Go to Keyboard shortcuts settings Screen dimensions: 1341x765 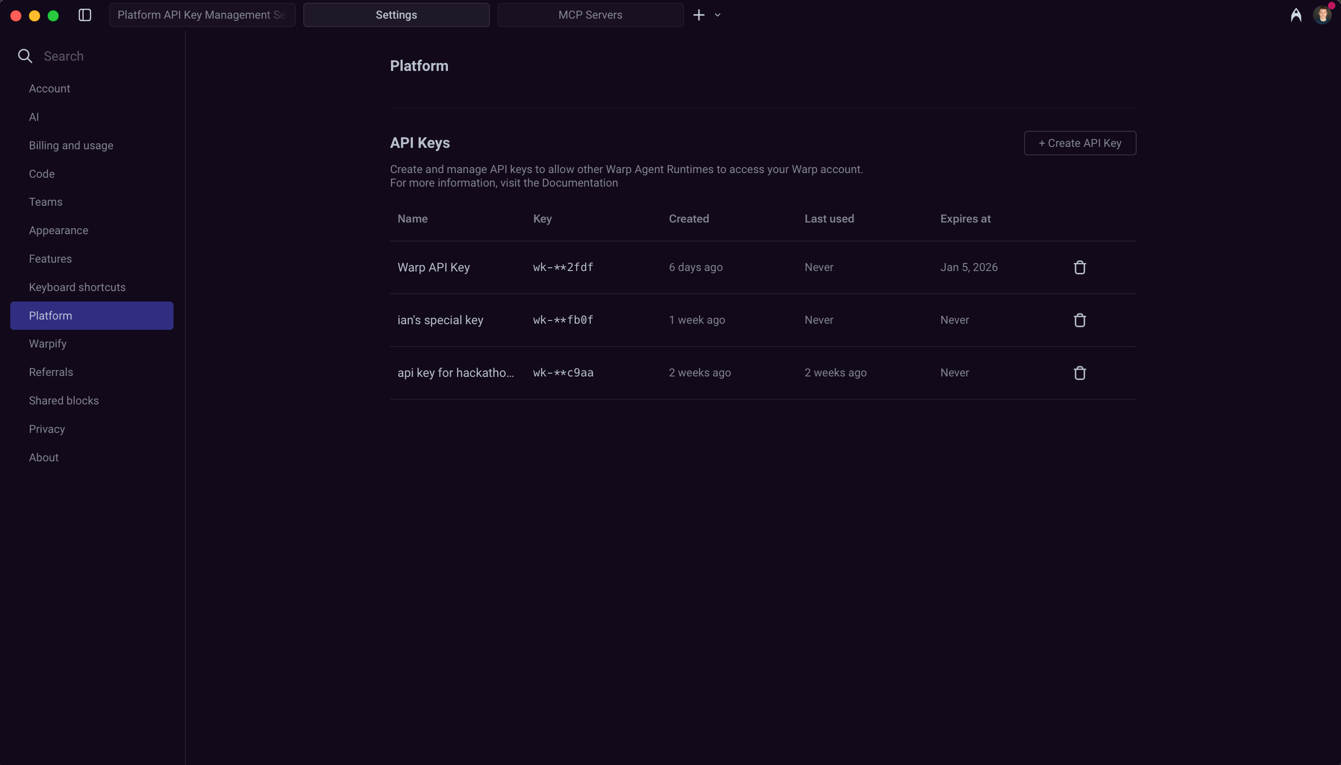pyautogui.click(x=77, y=287)
